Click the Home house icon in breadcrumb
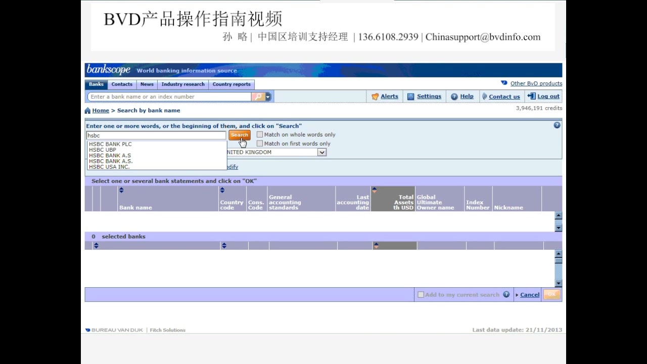Image resolution: width=647 pixels, height=364 pixels. pos(87,110)
